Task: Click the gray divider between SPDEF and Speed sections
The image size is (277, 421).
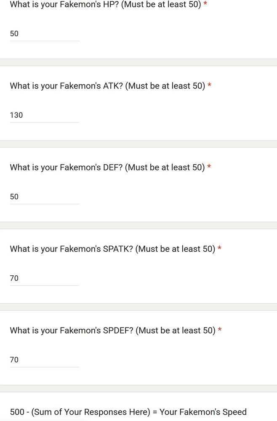Action: [138, 388]
